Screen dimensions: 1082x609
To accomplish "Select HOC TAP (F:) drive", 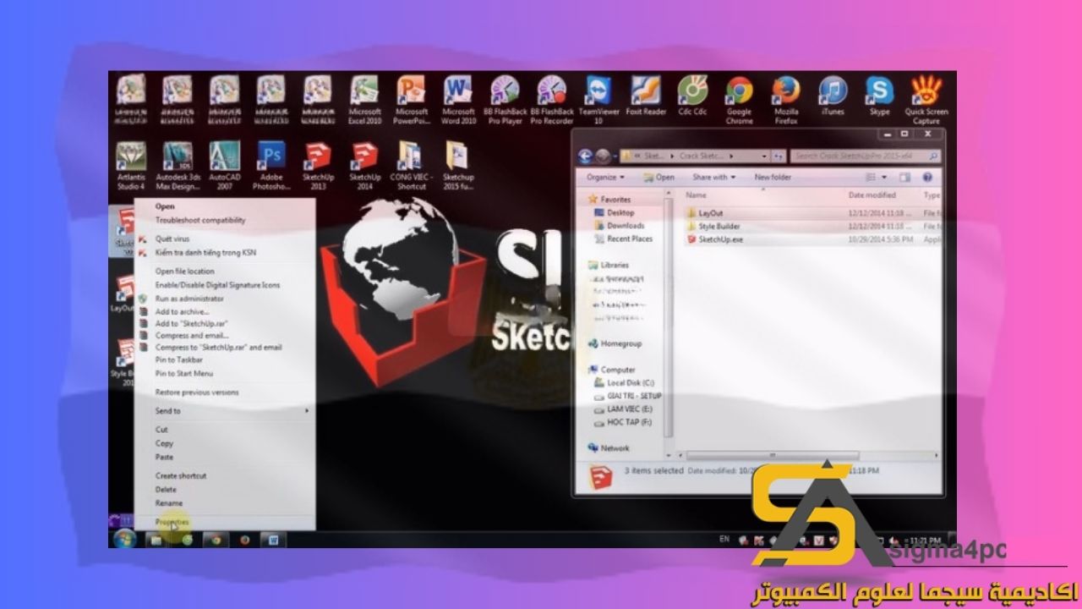I will tap(622, 421).
